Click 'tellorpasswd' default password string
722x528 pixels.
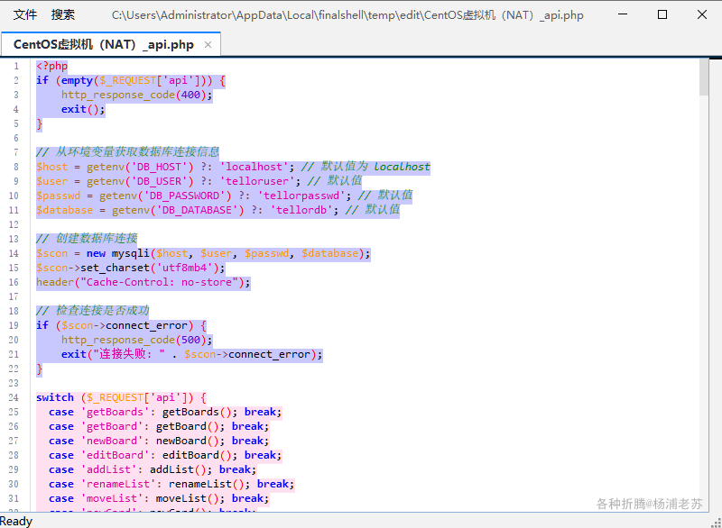point(301,196)
